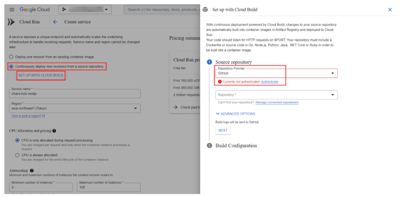Click the CPU allocation help icon

tap(54, 131)
